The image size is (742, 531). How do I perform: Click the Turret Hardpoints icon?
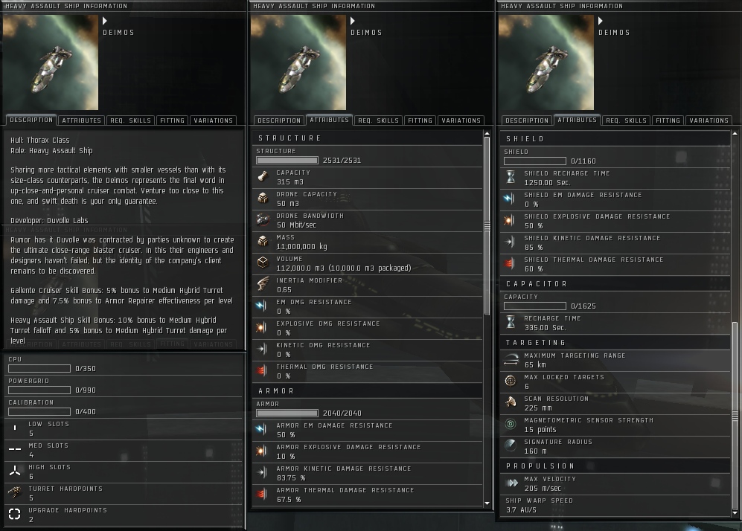tap(15, 493)
